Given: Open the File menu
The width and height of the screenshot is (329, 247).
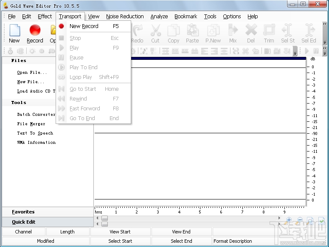Looking at the screenshot, I should [12, 17].
